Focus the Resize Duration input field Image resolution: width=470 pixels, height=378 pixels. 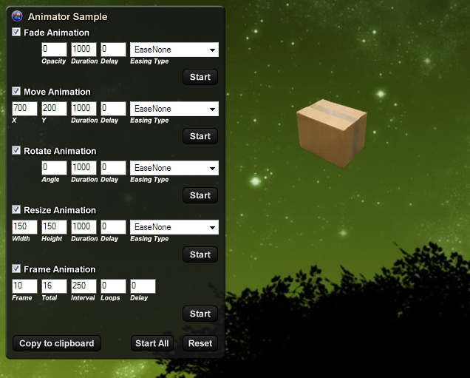(84, 227)
